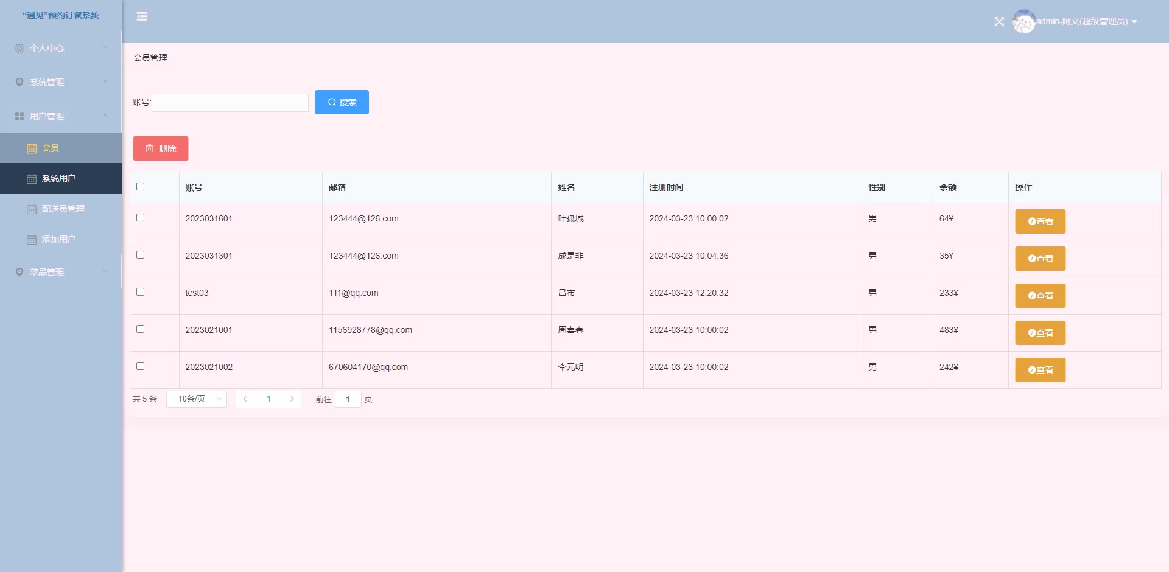Click 查看 for member 周喜春
The width and height of the screenshot is (1169, 572).
click(x=1041, y=333)
